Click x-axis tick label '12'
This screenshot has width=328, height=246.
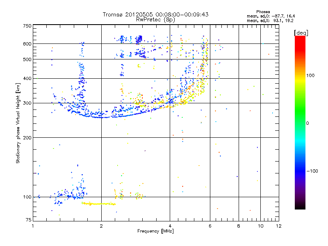pos(279,226)
